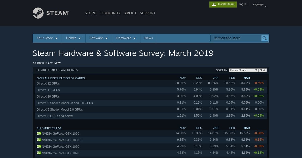302x158 pixels.
Task: Visit the SUPPORT page
Action: pos(148,13)
